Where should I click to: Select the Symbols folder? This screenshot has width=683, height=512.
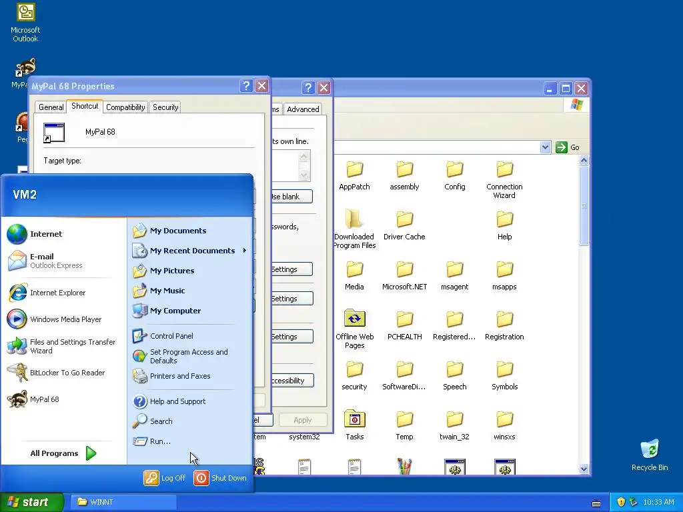tap(504, 376)
